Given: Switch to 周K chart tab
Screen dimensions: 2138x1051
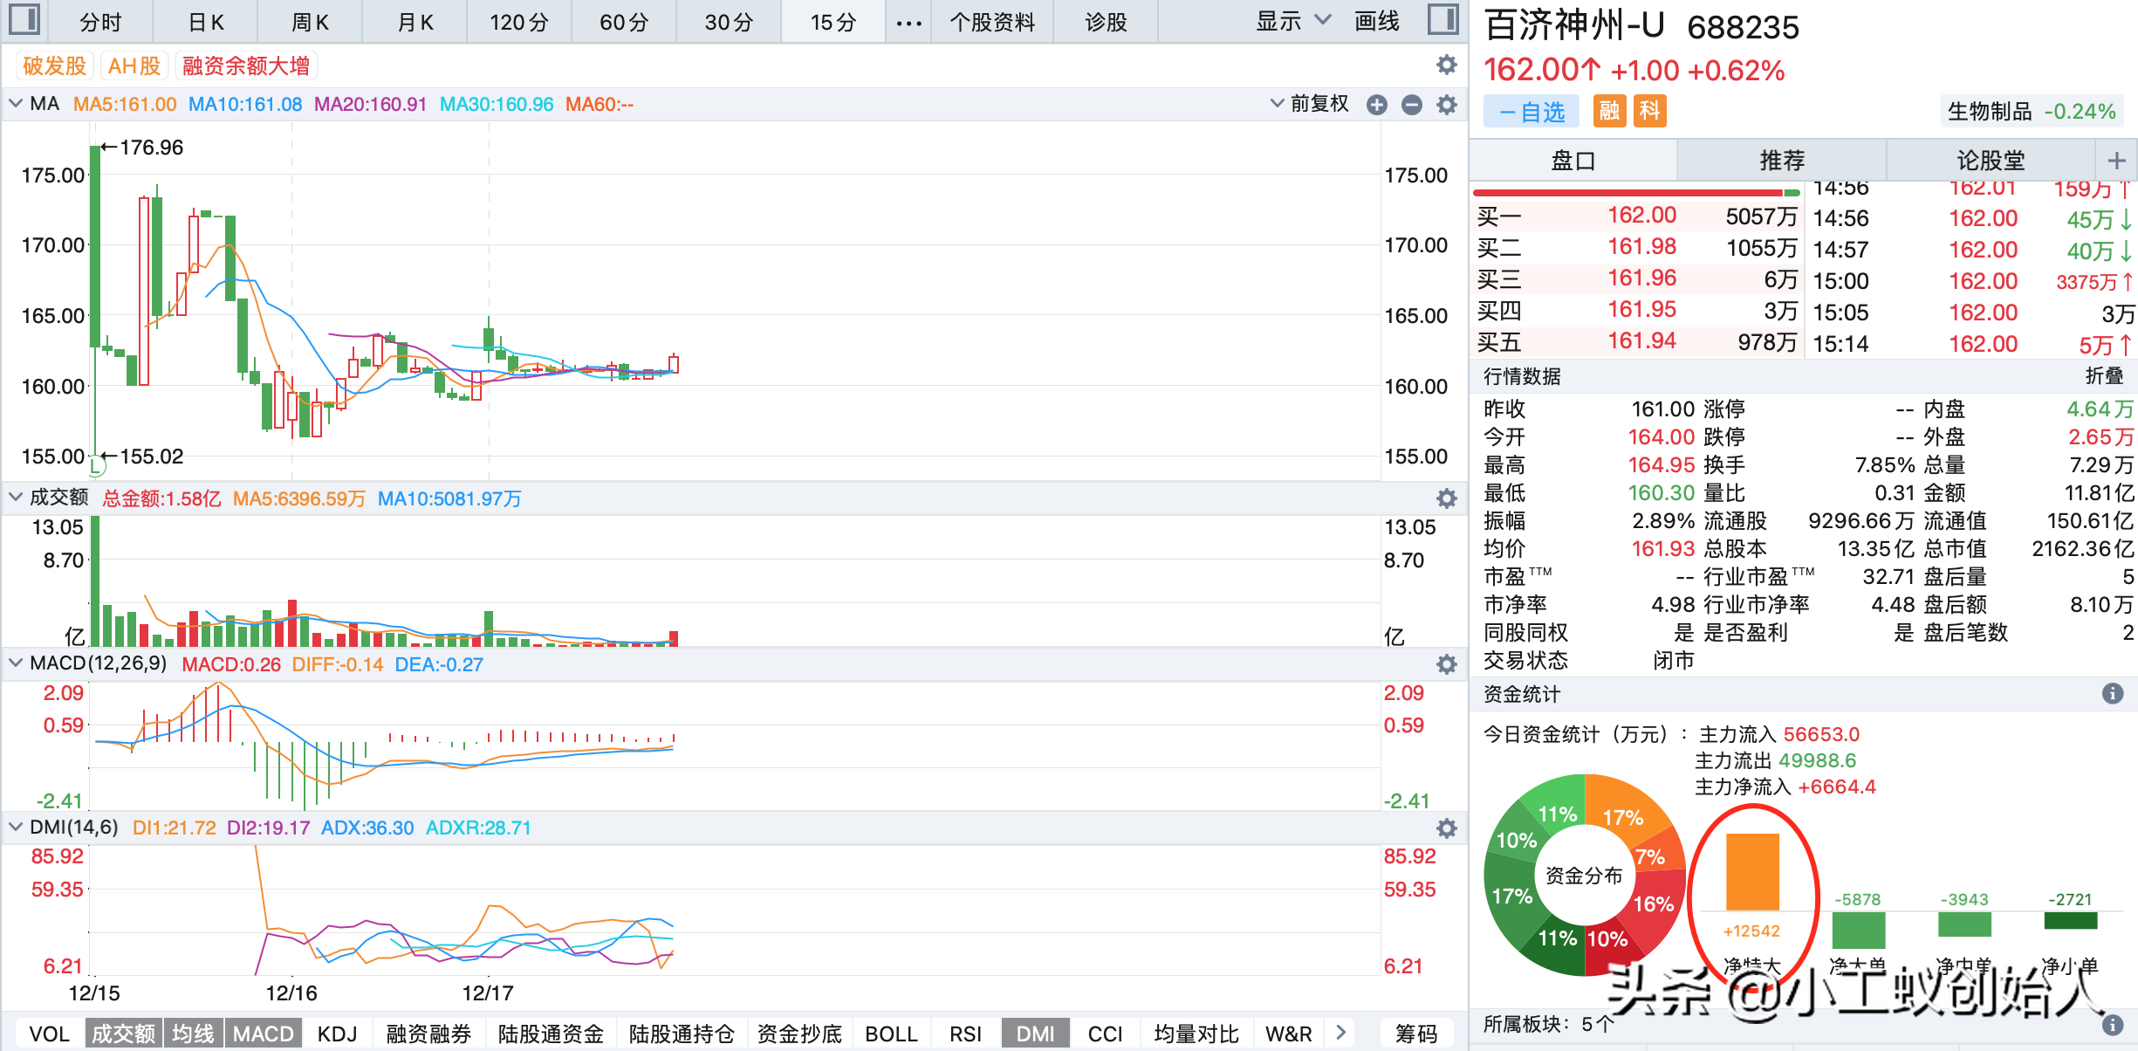Looking at the screenshot, I should coord(311,23).
